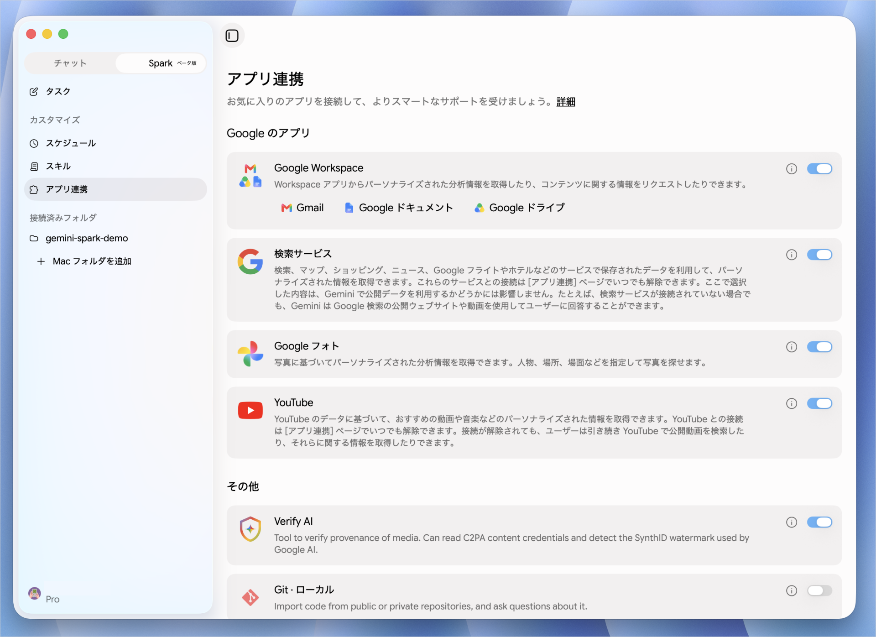Click the profile avatar next to Pro
876x637 pixels.
pyautogui.click(x=35, y=593)
